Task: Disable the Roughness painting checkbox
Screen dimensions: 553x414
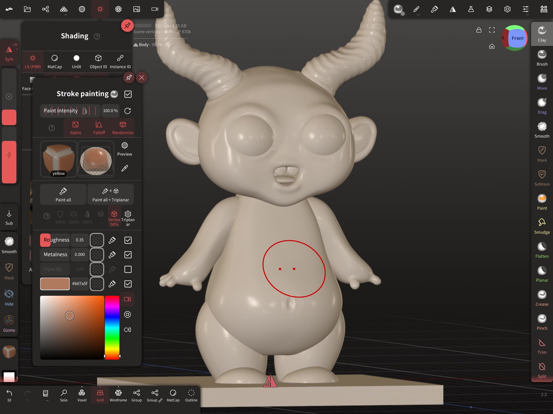Action: click(128, 240)
